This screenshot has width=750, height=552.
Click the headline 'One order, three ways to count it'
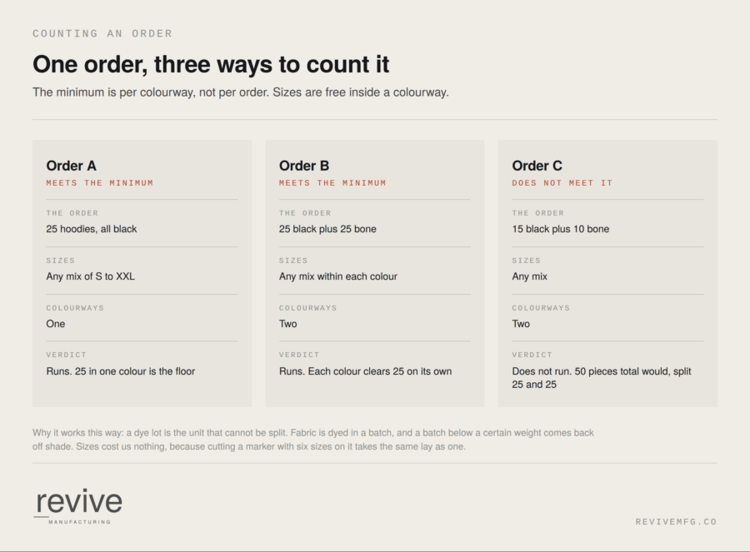211,64
